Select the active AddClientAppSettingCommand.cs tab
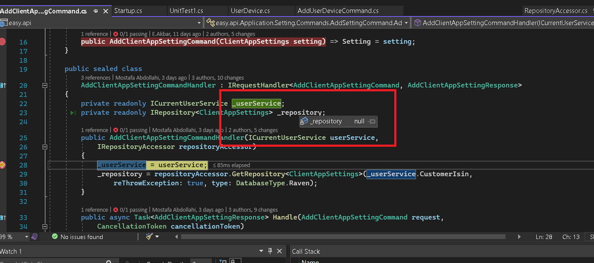Viewport: 594px width, 263px height. point(43,11)
